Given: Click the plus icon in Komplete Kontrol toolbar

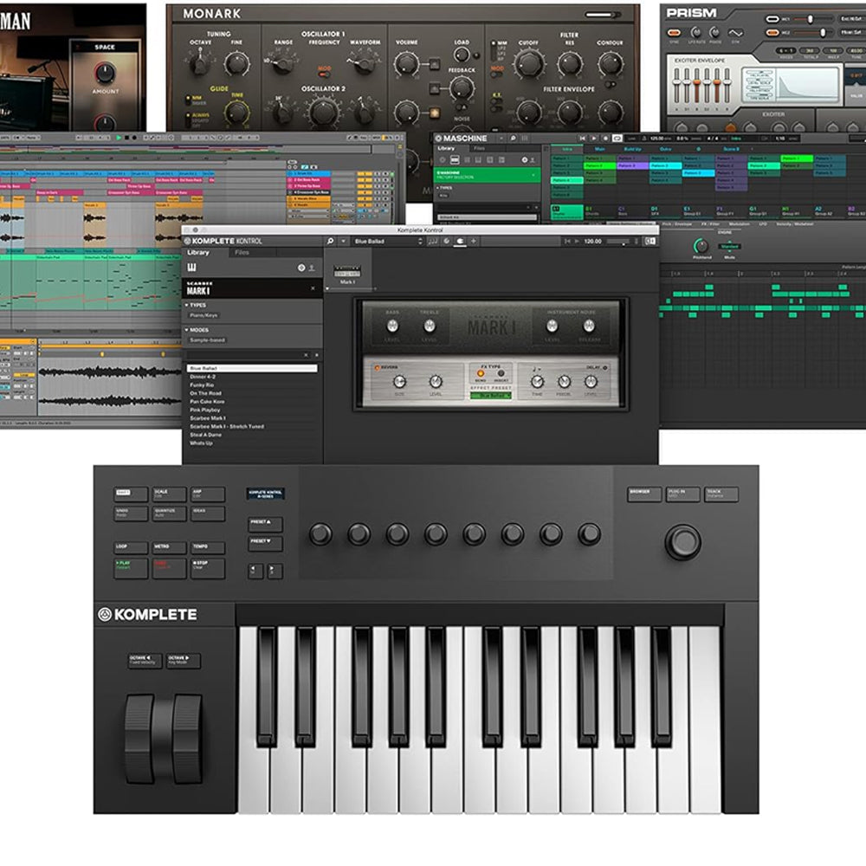Looking at the screenshot, I should click(474, 241).
